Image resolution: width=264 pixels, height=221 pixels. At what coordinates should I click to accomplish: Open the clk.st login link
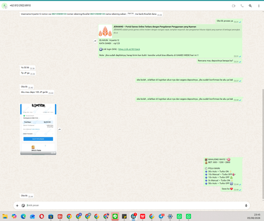click(129, 49)
